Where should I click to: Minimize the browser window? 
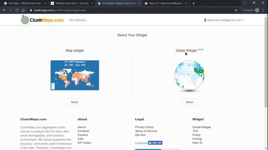click(x=245, y=3)
